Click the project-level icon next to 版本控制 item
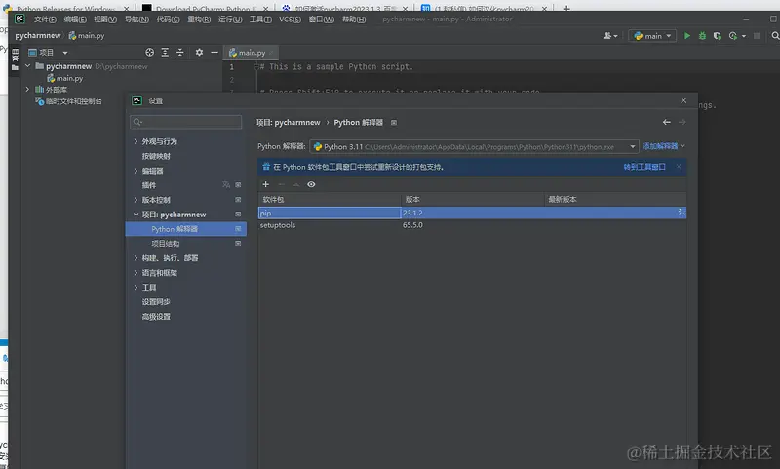This screenshot has height=469, width=780. tap(238, 200)
